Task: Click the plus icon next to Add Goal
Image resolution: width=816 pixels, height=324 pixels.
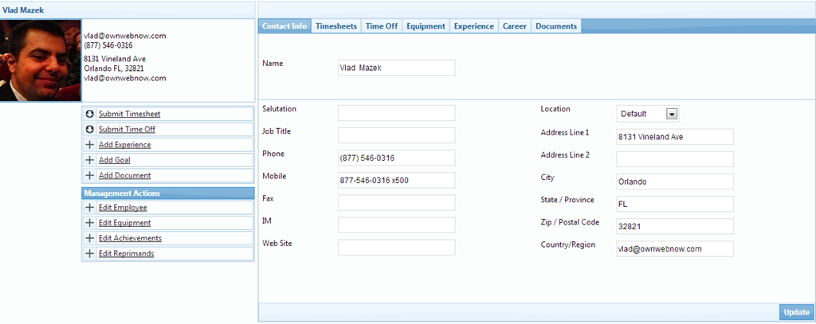Action: point(90,160)
